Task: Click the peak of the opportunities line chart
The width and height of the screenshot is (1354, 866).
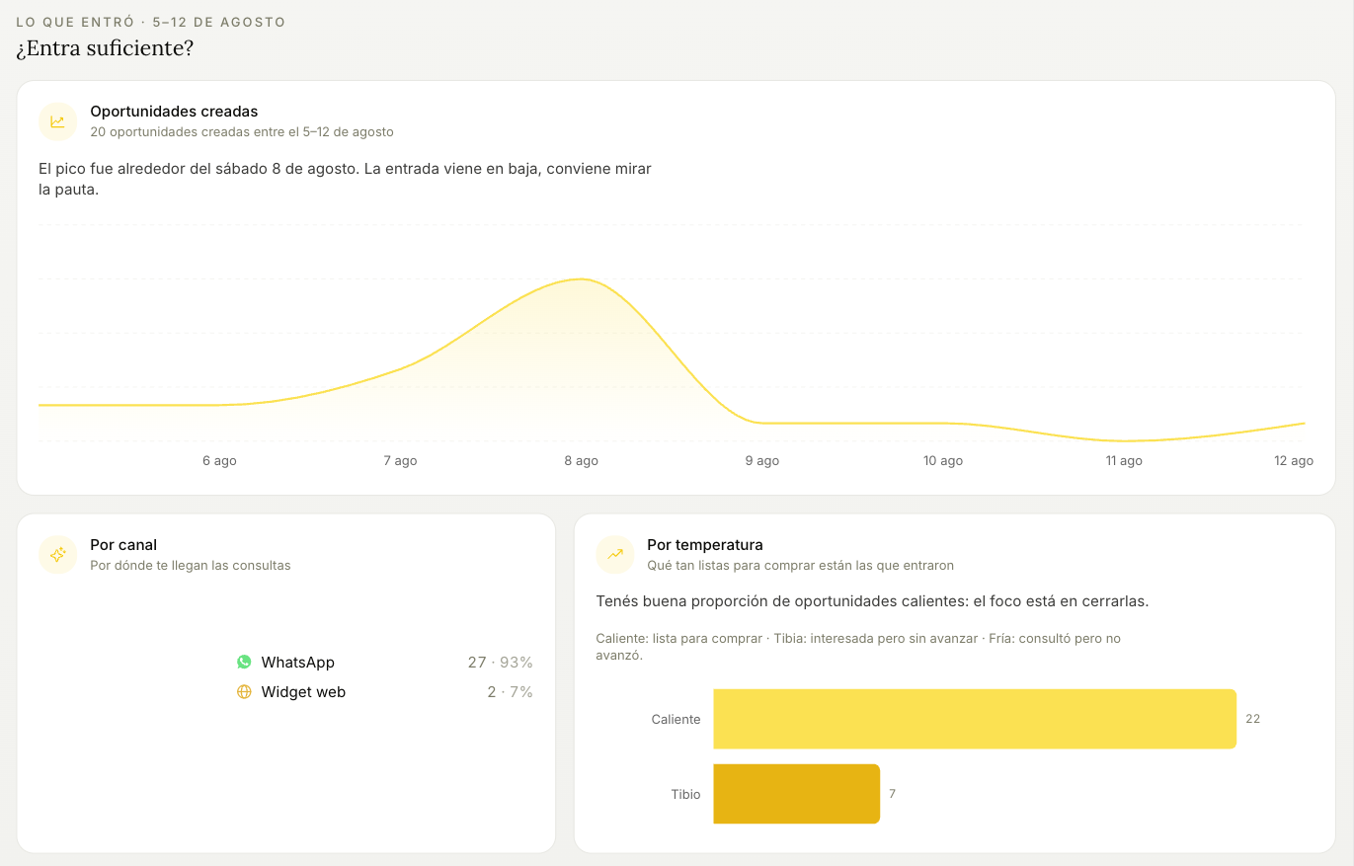Action: pos(582,279)
